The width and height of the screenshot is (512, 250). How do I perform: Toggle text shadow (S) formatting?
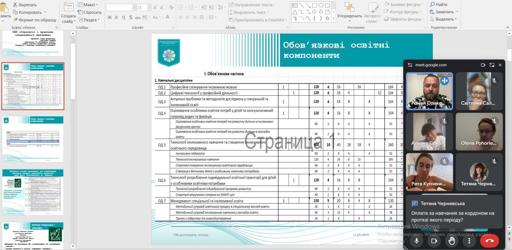130,17
